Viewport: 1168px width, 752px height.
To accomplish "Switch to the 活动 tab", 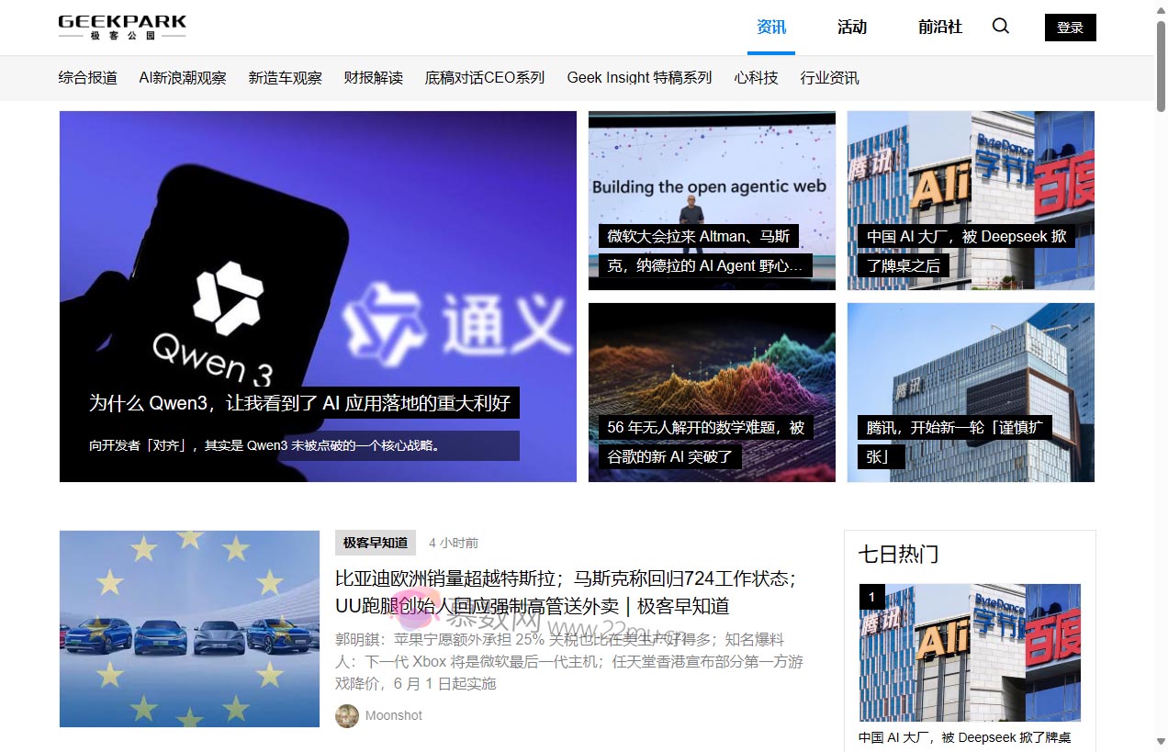I will pyautogui.click(x=852, y=28).
